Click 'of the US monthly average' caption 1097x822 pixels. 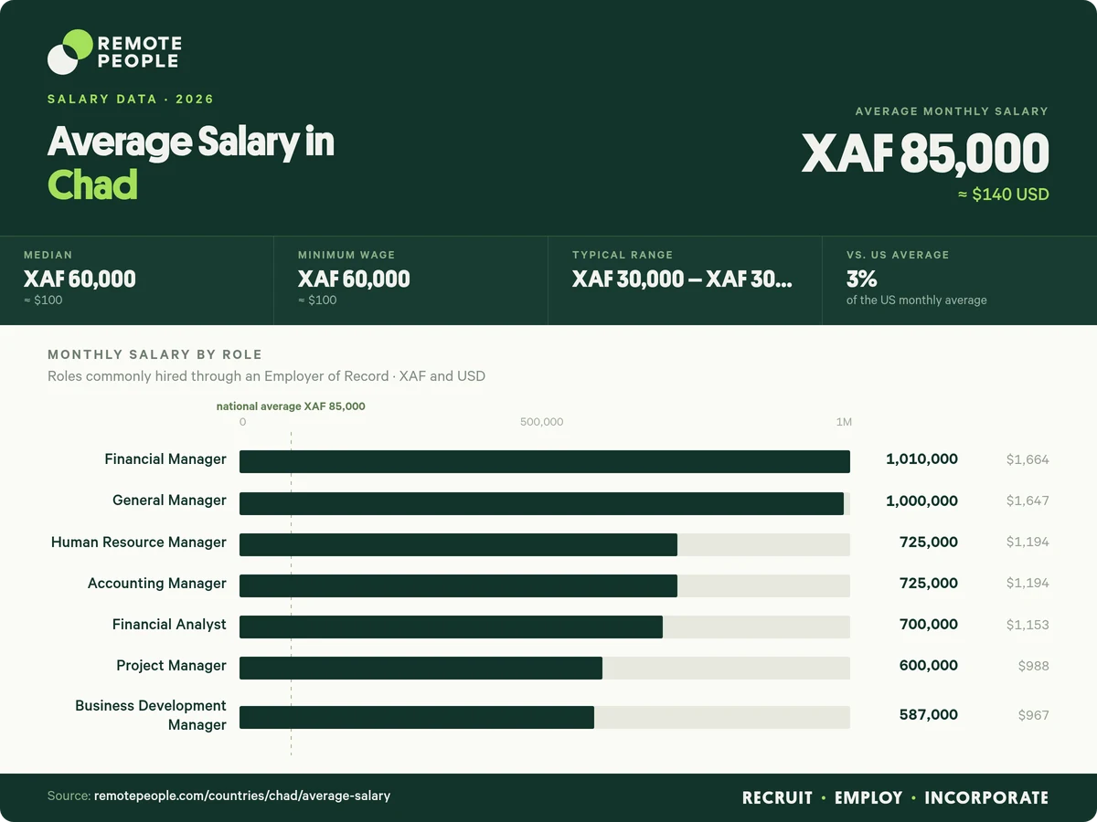917,300
